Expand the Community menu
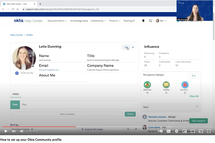The image size is (215, 143). (98, 21)
